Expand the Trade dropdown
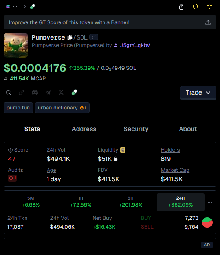Image resolution: width=220 pixels, height=255 pixels. [x=198, y=92]
